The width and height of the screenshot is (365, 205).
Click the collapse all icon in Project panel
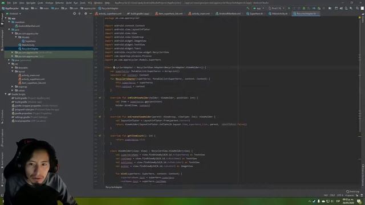pos(80,14)
